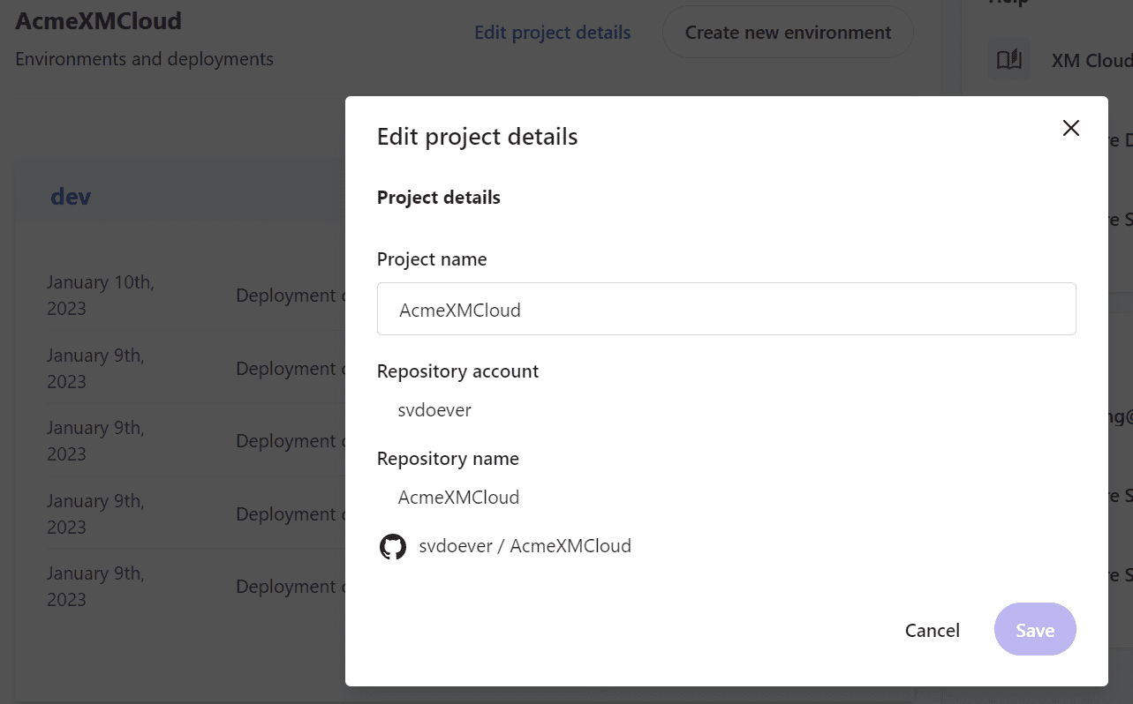The height and width of the screenshot is (704, 1133).
Task: Click the GitHub logo icon
Action: (x=392, y=547)
